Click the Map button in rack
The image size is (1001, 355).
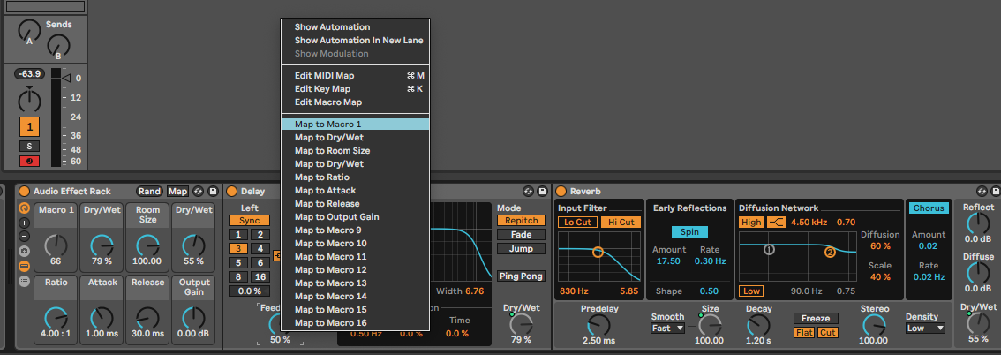177,192
